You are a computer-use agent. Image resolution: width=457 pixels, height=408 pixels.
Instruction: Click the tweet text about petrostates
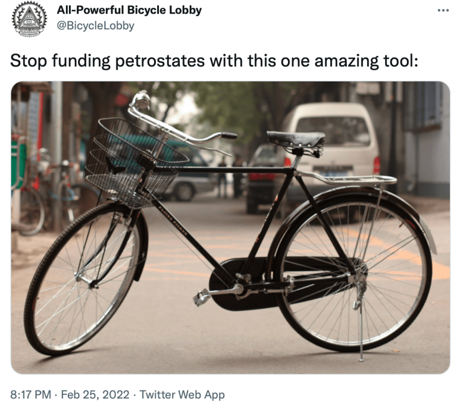pos(214,61)
